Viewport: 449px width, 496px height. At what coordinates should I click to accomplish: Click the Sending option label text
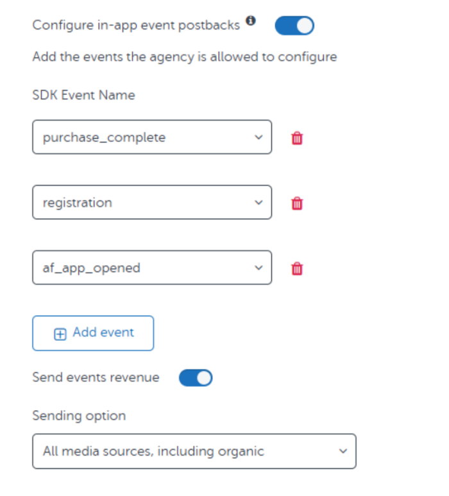79,416
